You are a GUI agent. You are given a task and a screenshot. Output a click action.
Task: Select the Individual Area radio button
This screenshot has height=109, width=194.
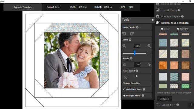[124, 89]
